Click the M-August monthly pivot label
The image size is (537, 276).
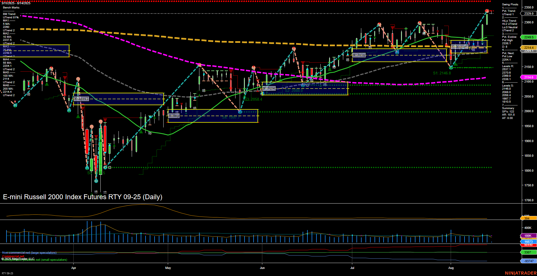(459, 47)
